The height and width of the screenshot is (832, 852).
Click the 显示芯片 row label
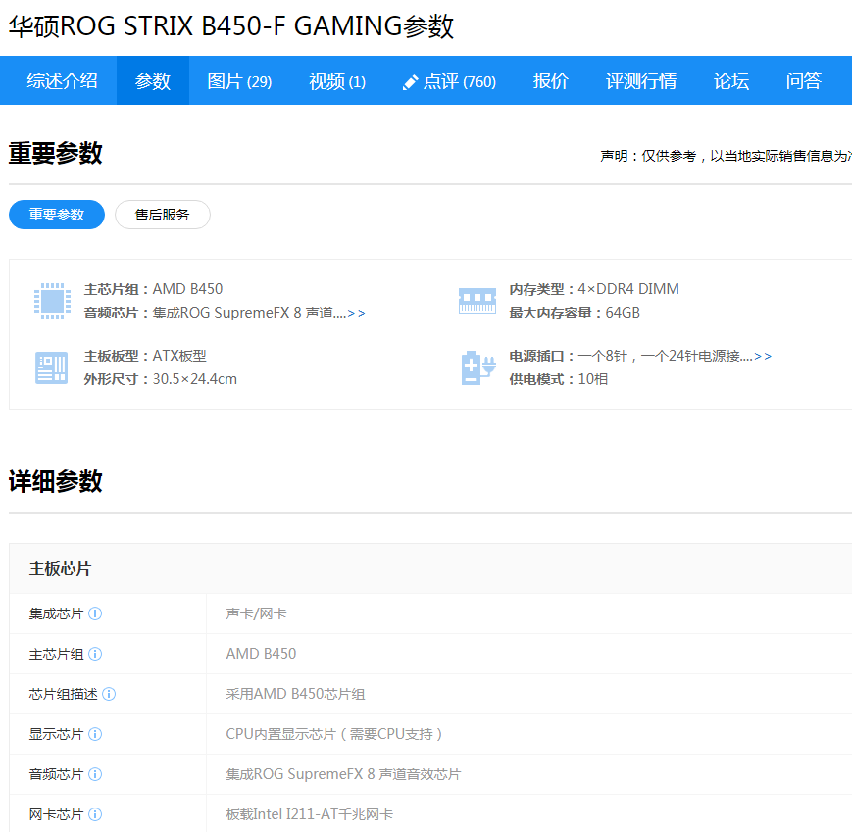point(56,734)
